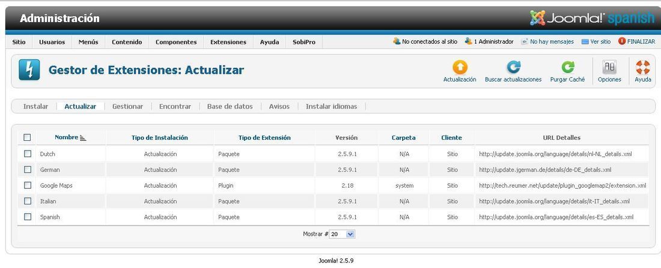Click the it-IT_details.xml URL
The height and width of the screenshot is (268, 661).
point(555,201)
